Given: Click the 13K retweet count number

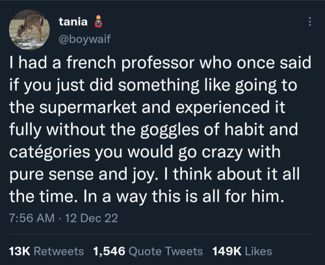Looking at the screenshot, I should point(19,251).
